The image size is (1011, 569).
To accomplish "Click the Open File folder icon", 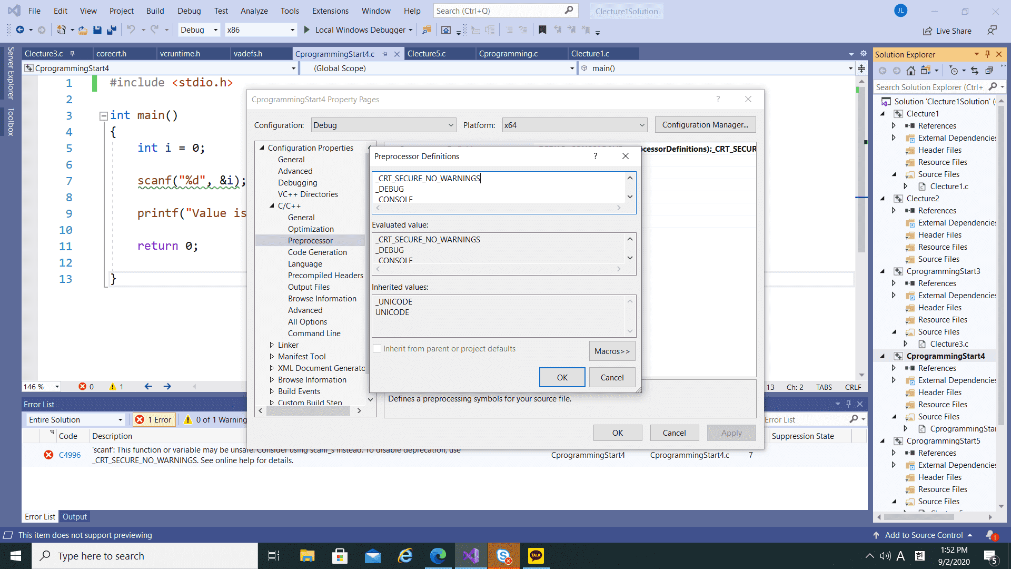I will pyautogui.click(x=83, y=30).
